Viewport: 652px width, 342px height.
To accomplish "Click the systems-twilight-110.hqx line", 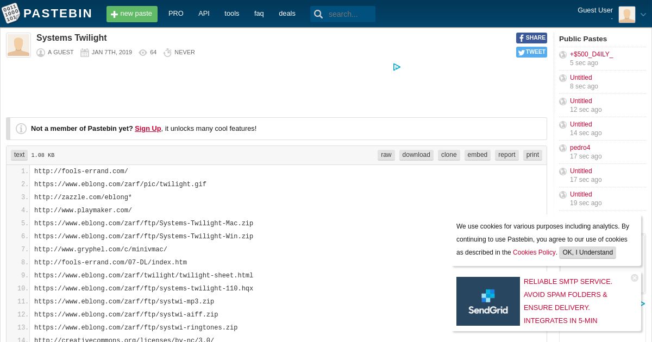I will [143, 289].
